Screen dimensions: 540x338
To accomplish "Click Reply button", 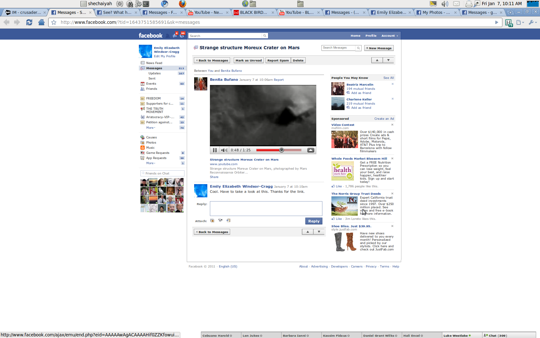I will click(314, 221).
